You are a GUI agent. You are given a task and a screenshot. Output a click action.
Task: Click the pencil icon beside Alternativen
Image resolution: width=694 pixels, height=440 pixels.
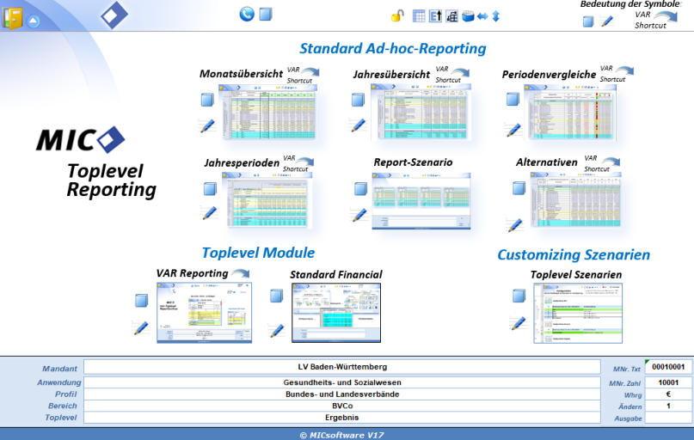tap(514, 225)
